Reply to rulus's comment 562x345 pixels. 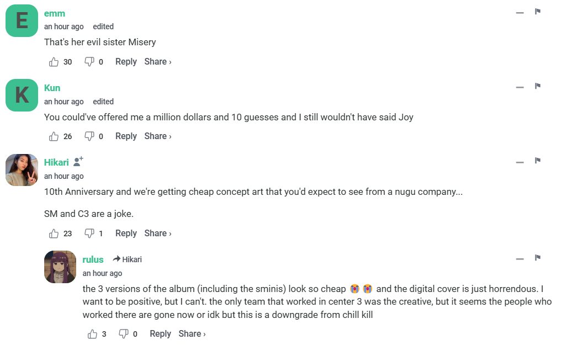[x=160, y=334]
